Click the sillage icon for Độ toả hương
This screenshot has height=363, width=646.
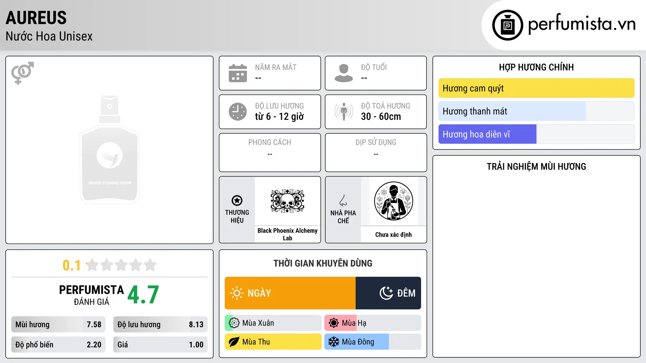[x=344, y=112]
